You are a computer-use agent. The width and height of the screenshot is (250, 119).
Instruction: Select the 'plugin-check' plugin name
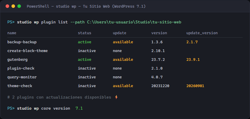21,68
